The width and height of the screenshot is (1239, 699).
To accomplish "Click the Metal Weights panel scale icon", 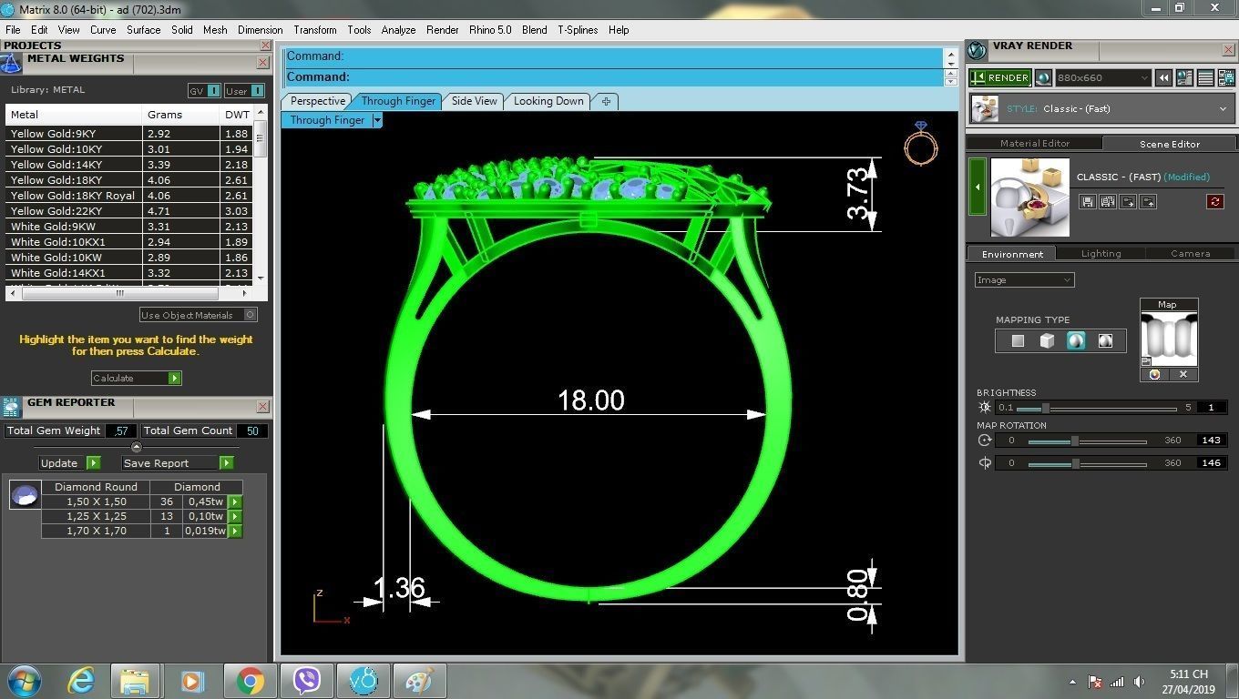I will (x=11, y=63).
